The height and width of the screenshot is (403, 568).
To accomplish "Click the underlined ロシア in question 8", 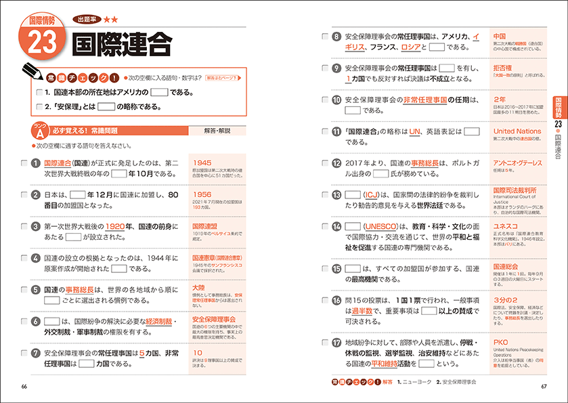I will (x=410, y=47).
